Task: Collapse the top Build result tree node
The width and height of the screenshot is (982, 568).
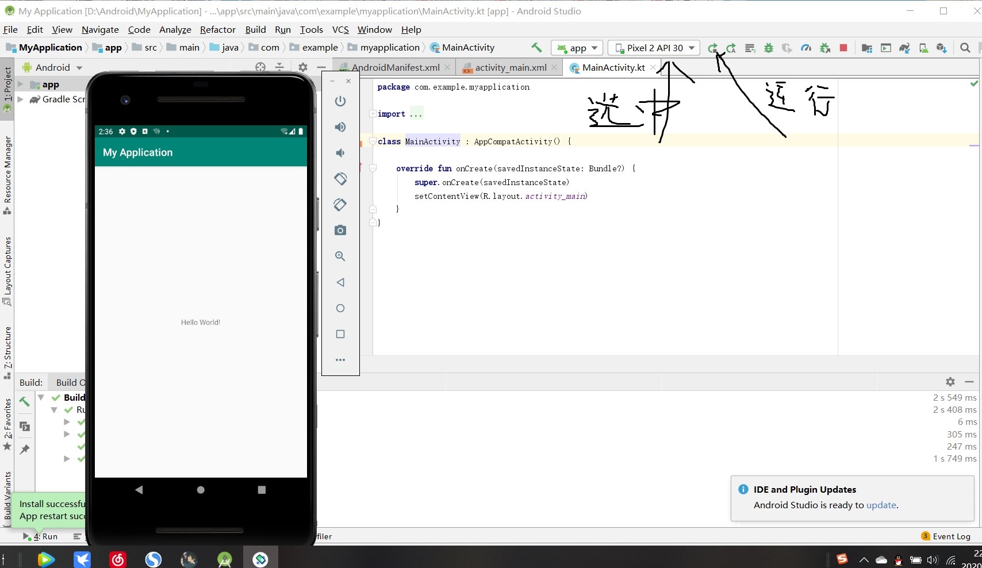Action: 41,397
